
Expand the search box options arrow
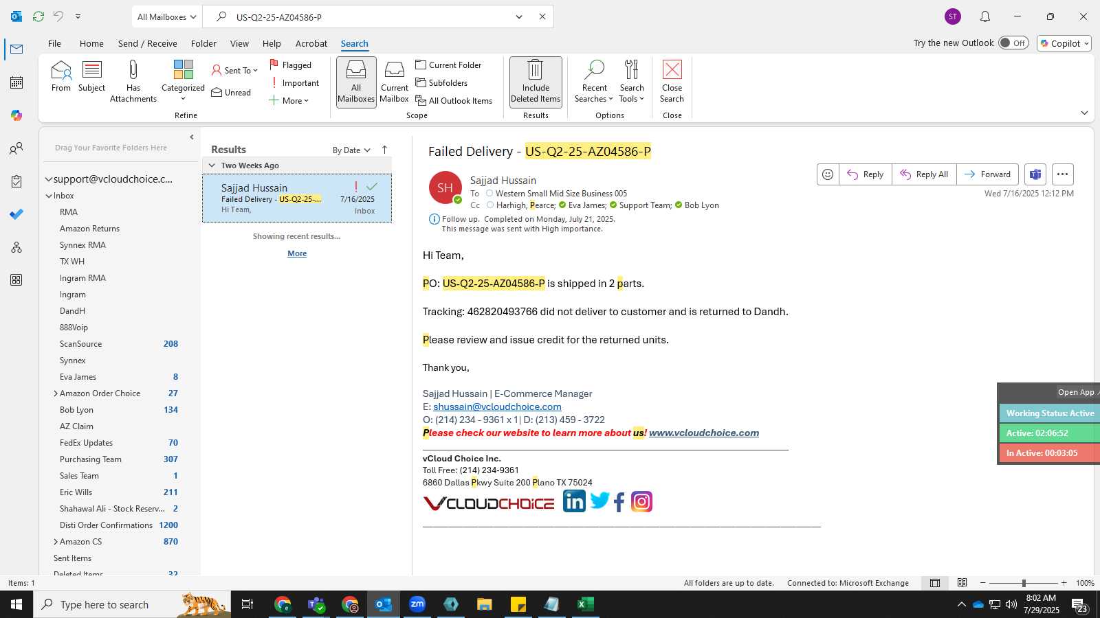[519, 16]
